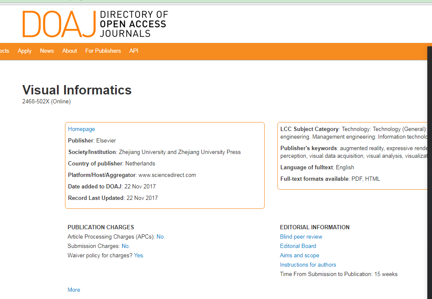Open the About menu item
Image resolution: width=432 pixels, height=299 pixels.
[69, 51]
